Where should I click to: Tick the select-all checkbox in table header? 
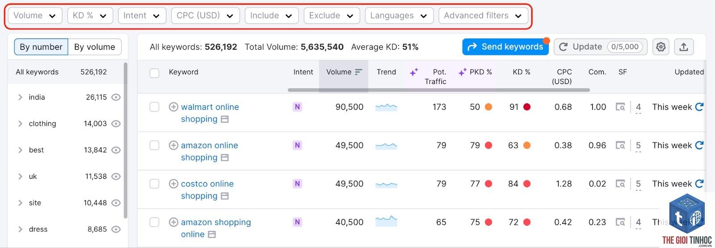[154, 73]
